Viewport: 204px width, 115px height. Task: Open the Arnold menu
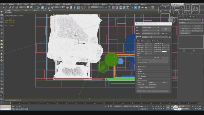pyautogui.click(x=118, y=4)
